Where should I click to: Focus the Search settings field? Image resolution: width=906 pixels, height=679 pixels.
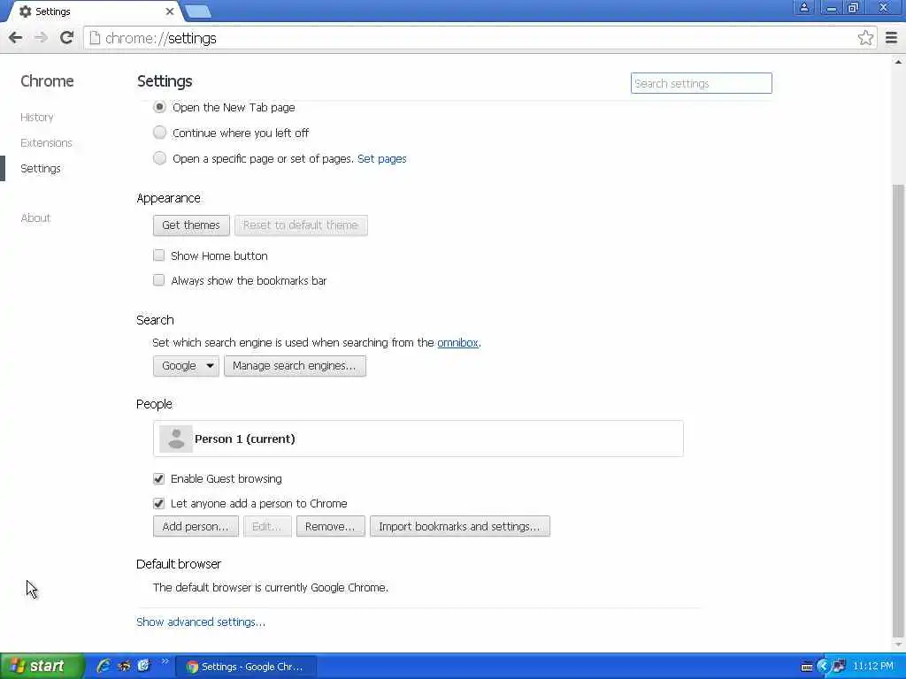click(701, 83)
